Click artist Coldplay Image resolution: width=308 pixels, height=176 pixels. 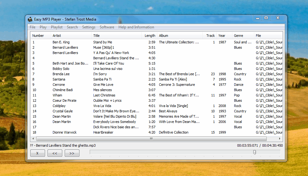pyautogui.click(x=59, y=106)
